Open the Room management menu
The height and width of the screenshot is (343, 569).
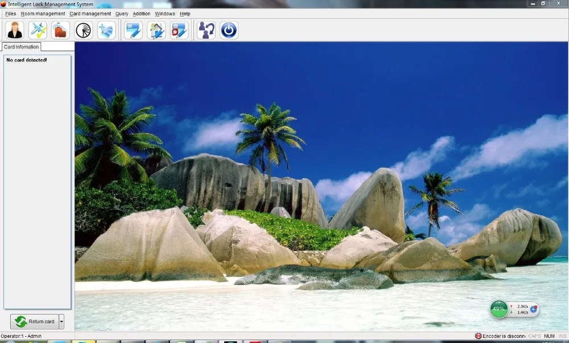pyautogui.click(x=43, y=14)
